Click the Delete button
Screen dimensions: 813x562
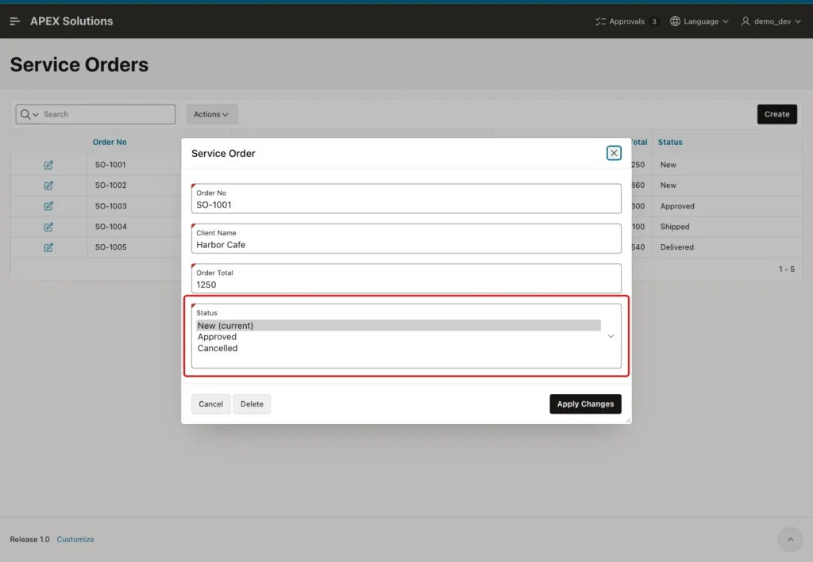tap(252, 404)
